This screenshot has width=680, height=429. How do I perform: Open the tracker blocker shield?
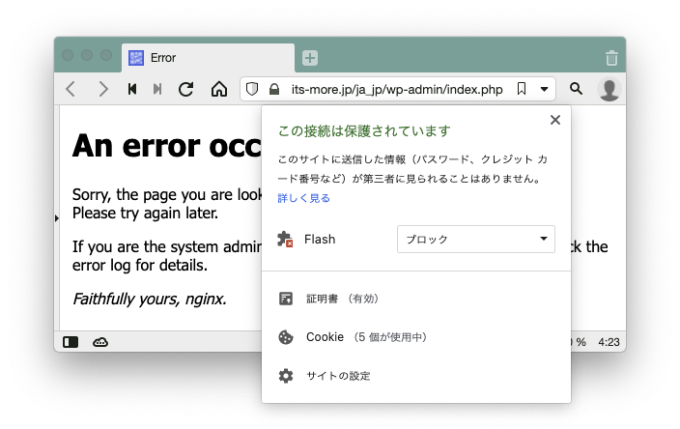[252, 90]
